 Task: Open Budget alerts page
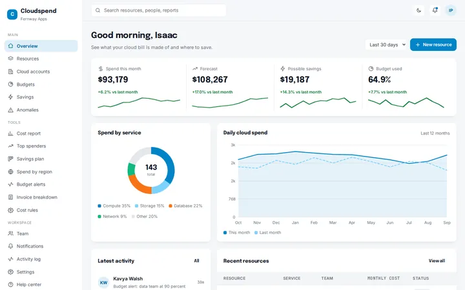click(x=41, y=184)
